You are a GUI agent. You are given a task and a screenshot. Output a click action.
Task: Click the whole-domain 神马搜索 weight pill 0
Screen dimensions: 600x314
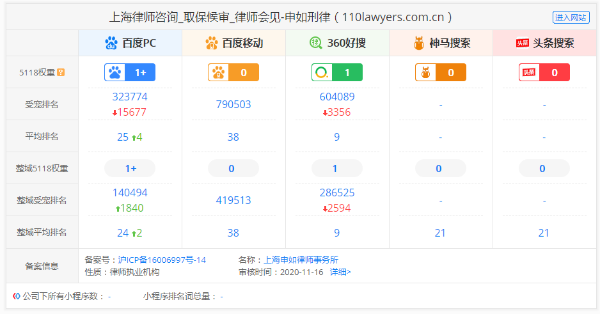(441, 168)
